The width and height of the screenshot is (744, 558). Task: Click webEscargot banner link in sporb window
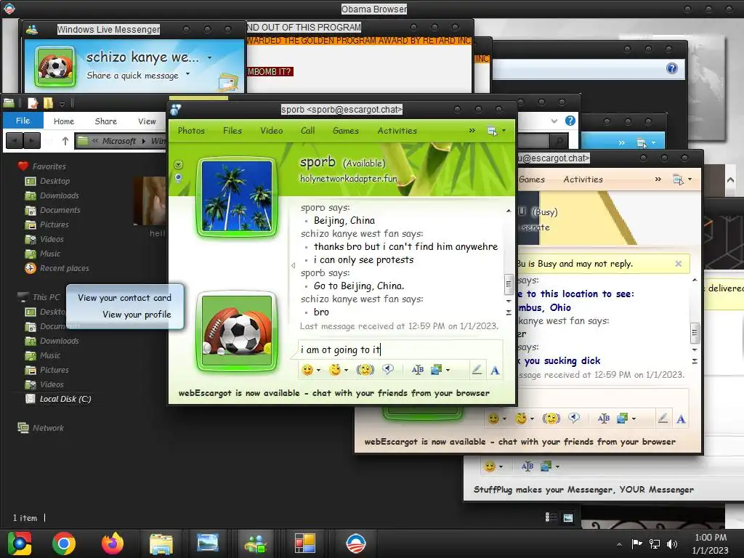(x=334, y=393)
